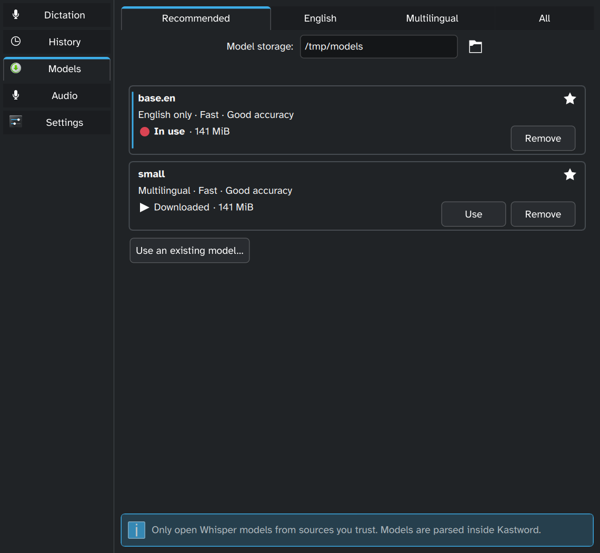This screenshot has width=600, height=553.
Task: Remove the small model
Action: [543, 214]
